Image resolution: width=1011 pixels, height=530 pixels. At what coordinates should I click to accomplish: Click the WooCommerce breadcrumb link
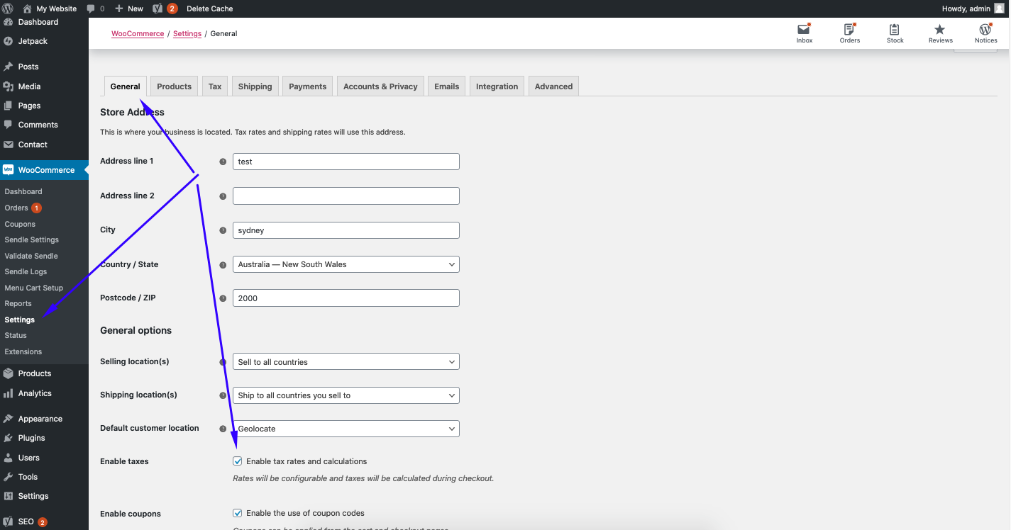tap(138, 33)
